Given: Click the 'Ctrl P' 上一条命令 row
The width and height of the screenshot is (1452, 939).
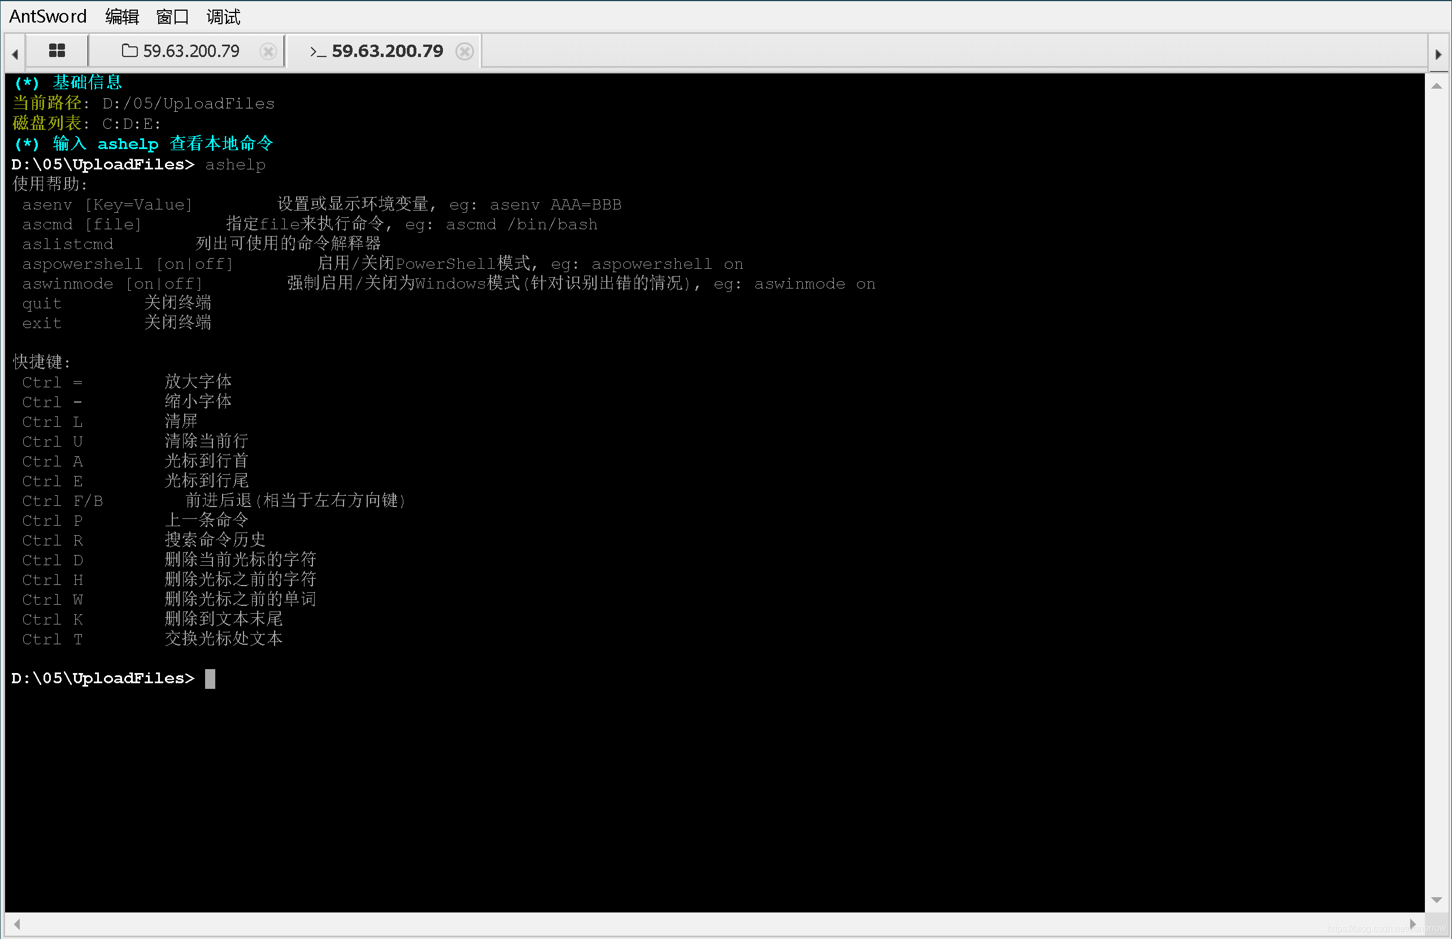Looking at the screenshot, I should (136, 521).
